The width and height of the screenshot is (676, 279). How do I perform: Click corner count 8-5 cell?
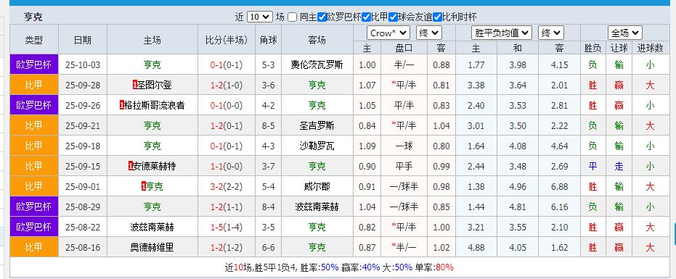pyautogui.click(x=268, y=125)
